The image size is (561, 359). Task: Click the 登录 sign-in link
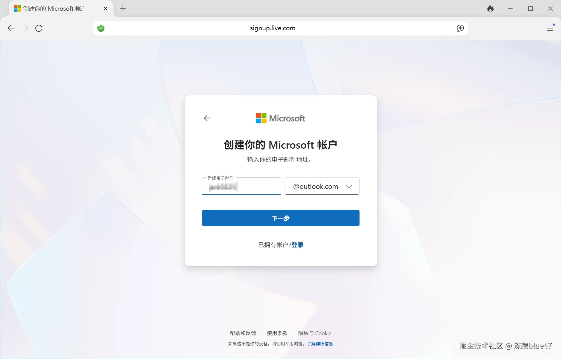click(x=297, y=245)
